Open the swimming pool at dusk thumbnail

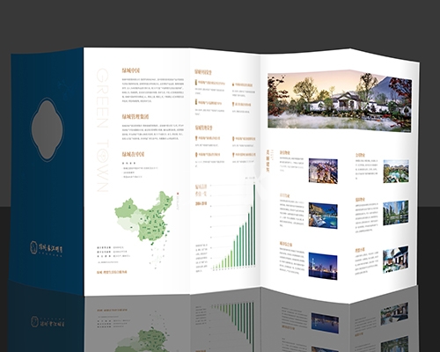[x=323, y=216]
